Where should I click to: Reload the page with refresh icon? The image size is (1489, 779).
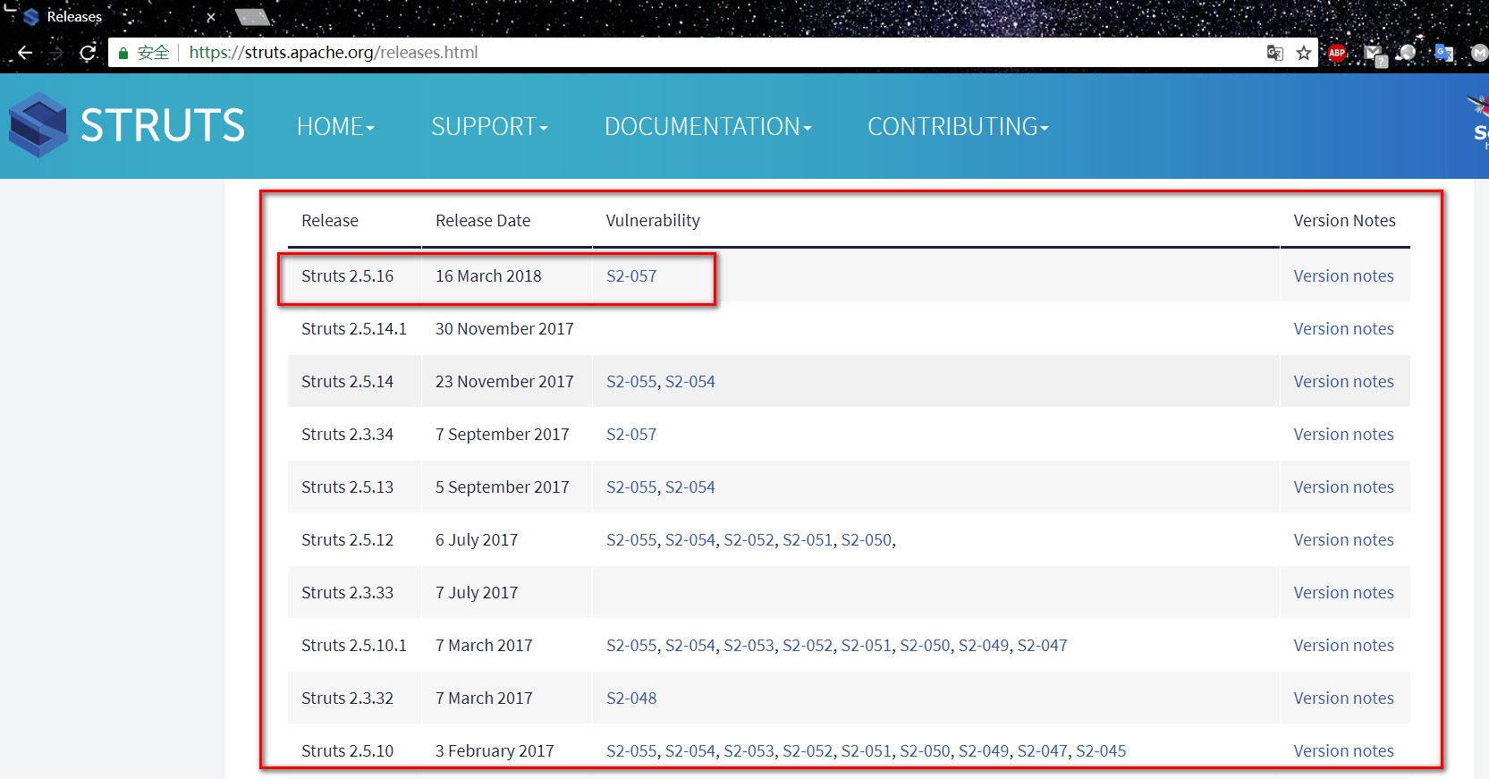[88, 53]
